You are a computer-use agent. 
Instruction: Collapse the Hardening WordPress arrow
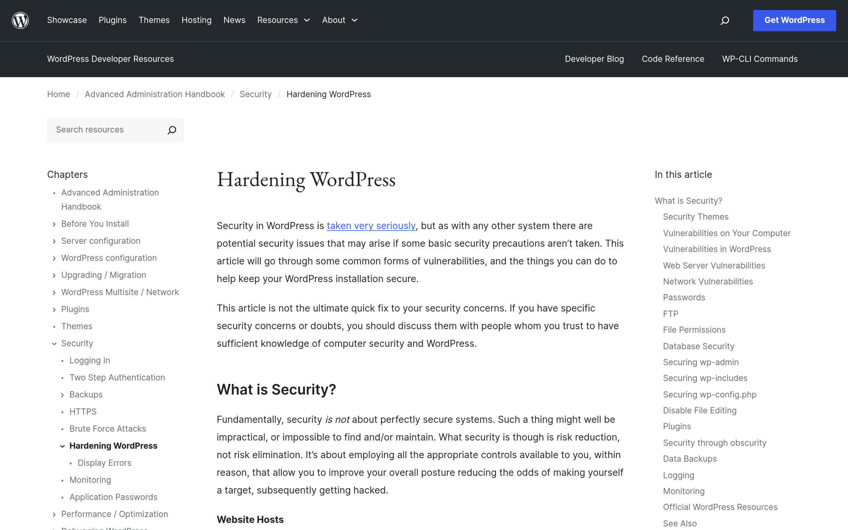62,446
